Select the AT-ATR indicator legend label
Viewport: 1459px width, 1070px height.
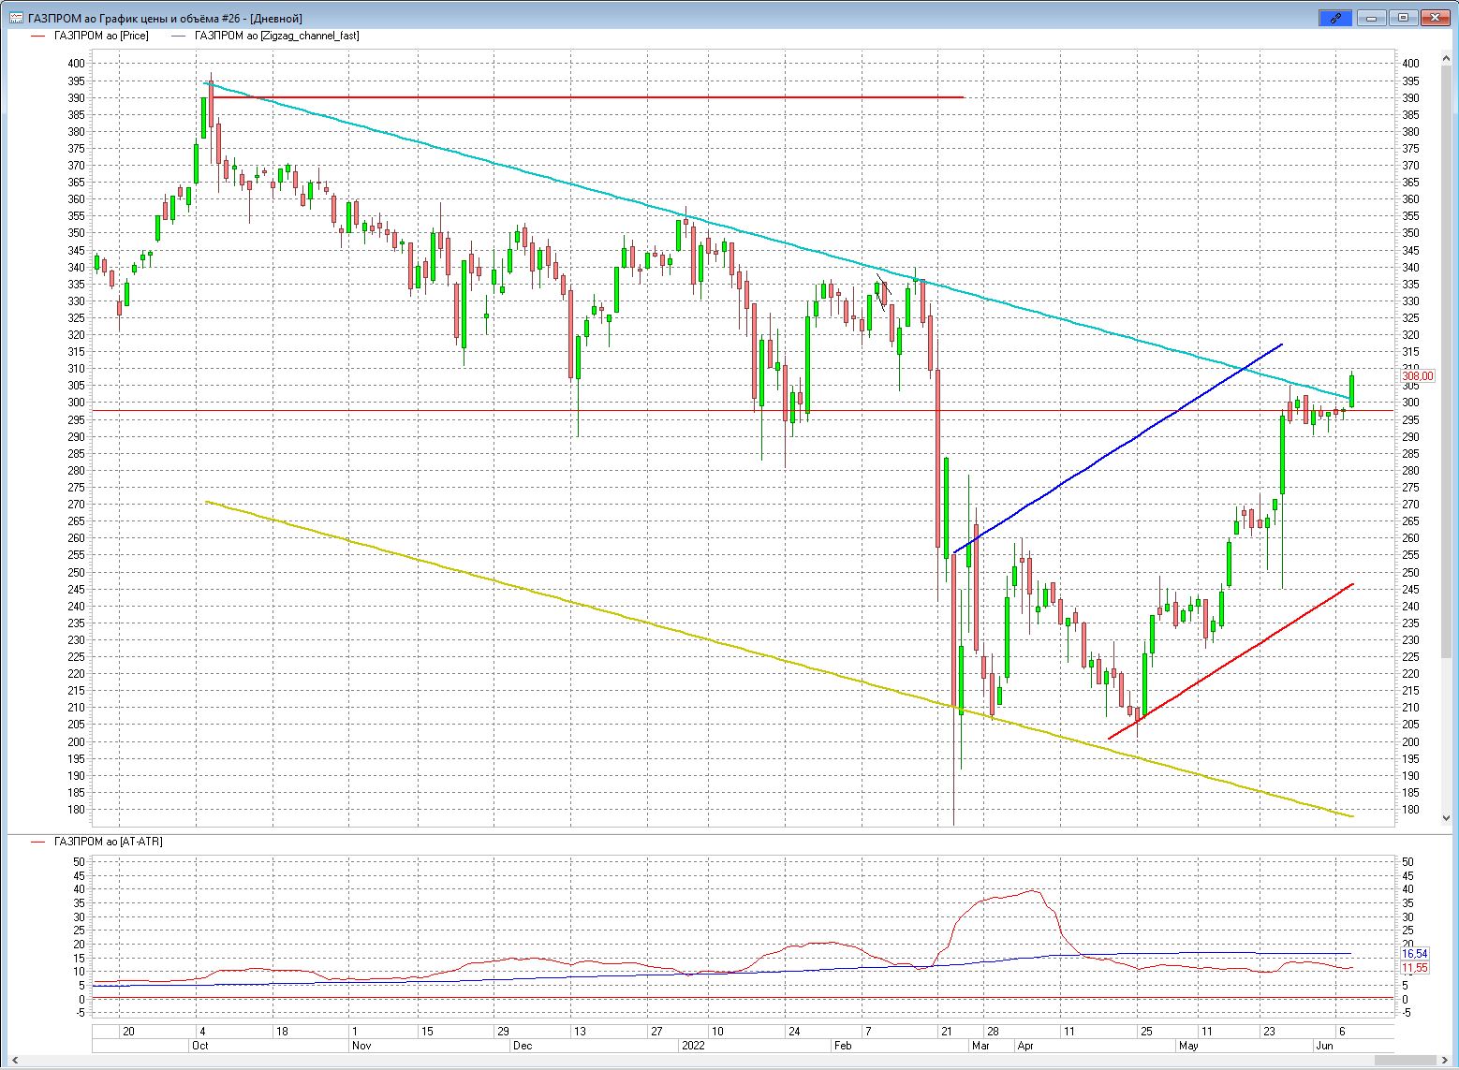tap(108, 842)
